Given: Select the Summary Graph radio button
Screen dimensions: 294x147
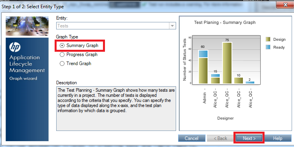Looking at the screenshot, I should pyautogui.click(x=62, y=45).
